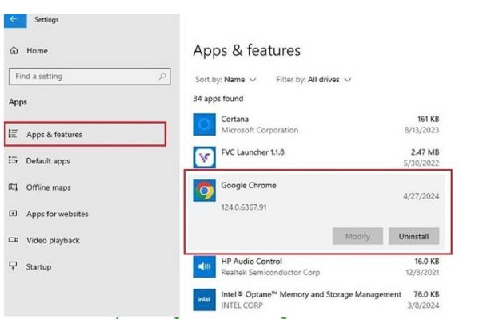Click the 16.0 KB size value
503x319 pixels.
tap(427, 261)
